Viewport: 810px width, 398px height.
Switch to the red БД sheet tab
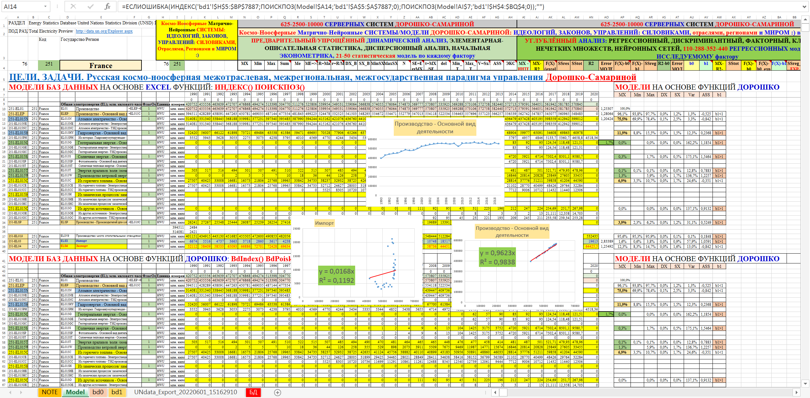[x=253, y=392]
